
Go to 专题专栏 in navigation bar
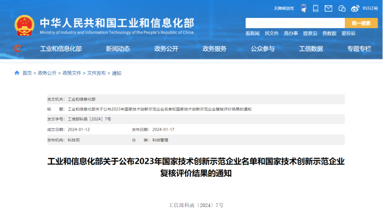point(359,49)
